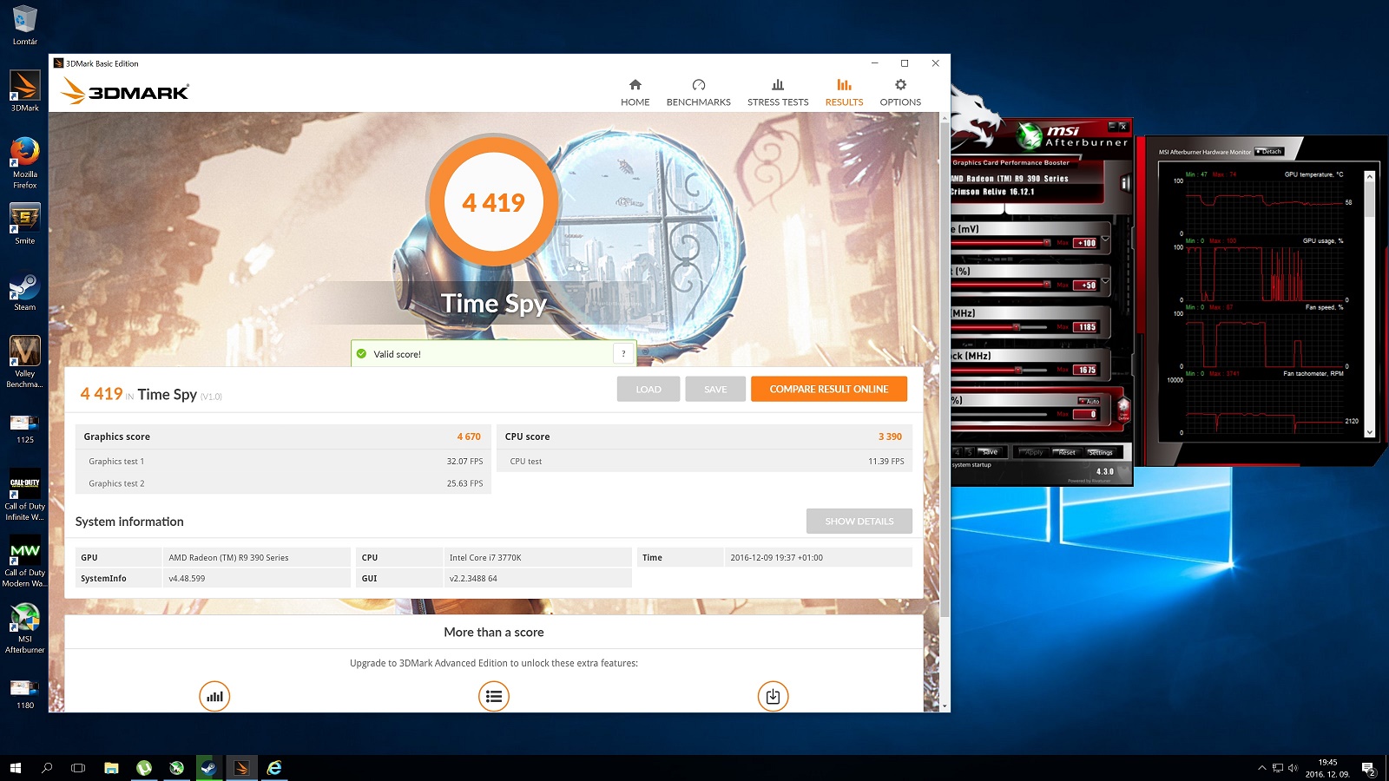Select the RESULTS tab
Screen dimensions: 1389x781
click(x=844, y=92)
